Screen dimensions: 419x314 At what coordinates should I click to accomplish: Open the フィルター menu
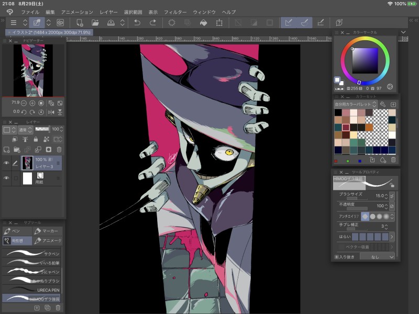[175, 12]
